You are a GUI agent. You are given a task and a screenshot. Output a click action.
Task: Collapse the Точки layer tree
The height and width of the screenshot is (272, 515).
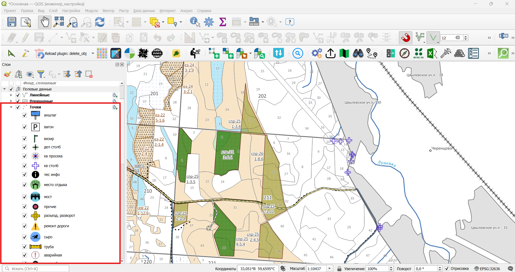coord(11,107)
